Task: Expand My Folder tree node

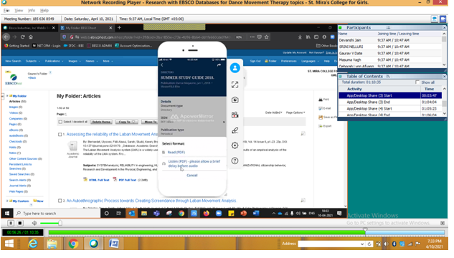Action: pos(7,96)
